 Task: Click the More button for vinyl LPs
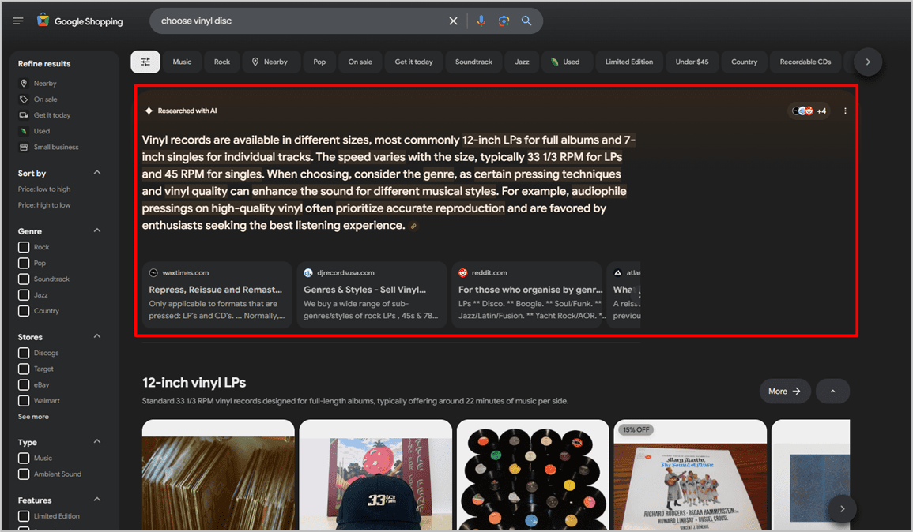784,392
